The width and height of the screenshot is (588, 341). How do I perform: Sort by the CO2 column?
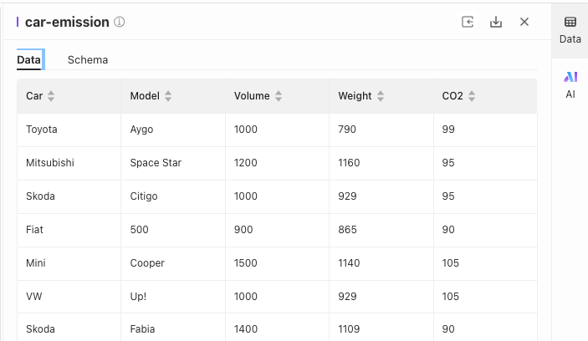(472, 96)
